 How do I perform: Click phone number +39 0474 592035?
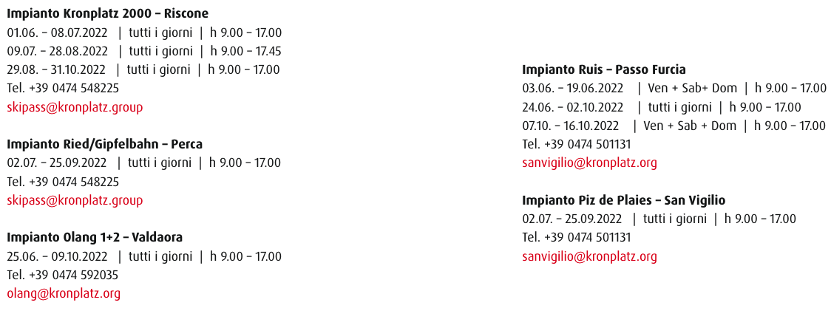(63, 275)
